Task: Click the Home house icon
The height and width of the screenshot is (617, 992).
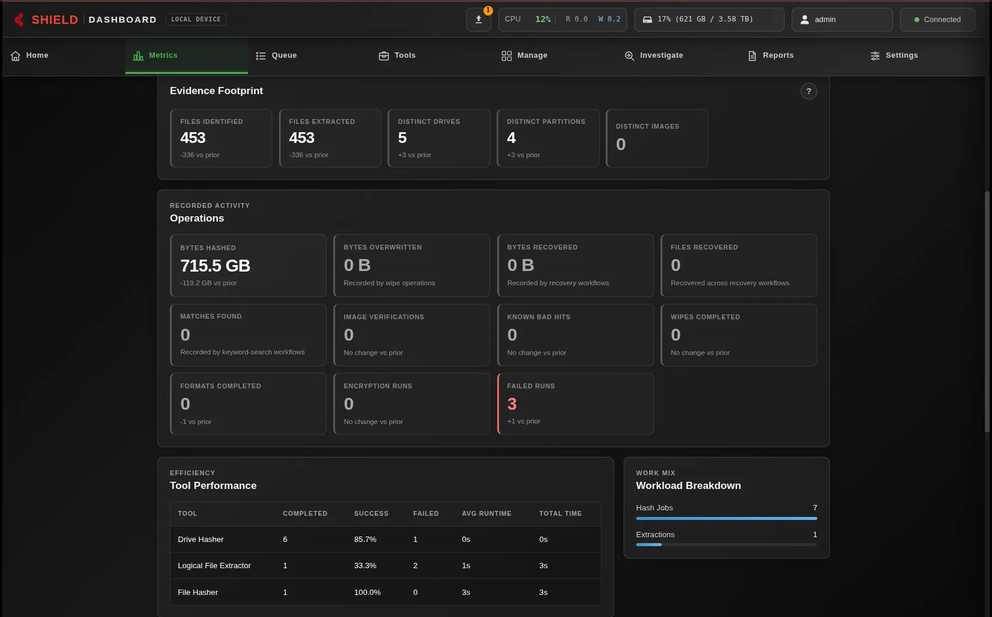Action: (x=15, y=56)
